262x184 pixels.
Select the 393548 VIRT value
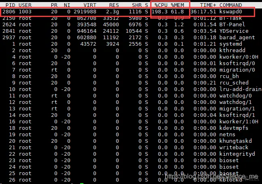(87, 25)
